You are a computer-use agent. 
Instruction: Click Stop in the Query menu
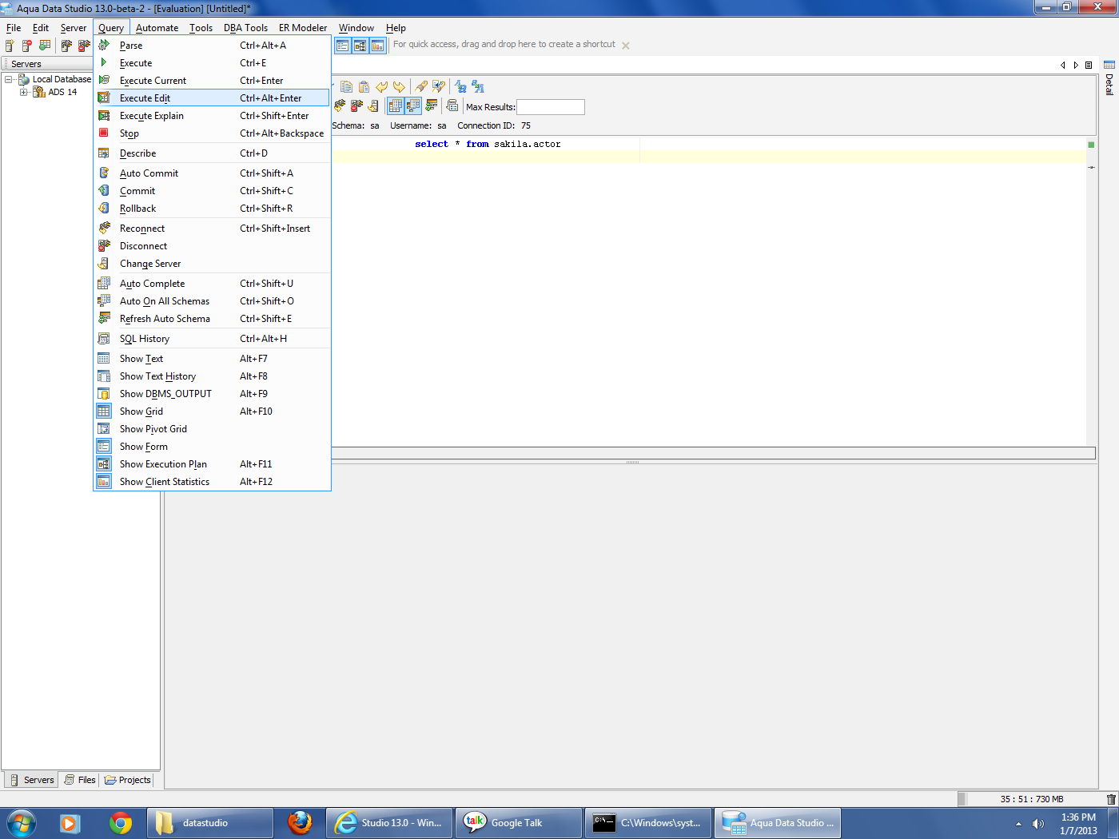(212, 133)
